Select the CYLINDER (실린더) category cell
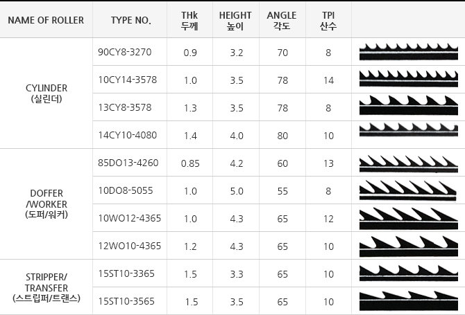465x315 pixels. pyautogui.click(x=46, y=93)
